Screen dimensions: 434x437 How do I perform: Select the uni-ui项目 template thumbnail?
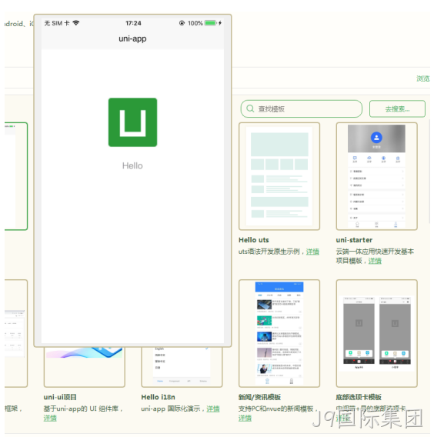84,367
